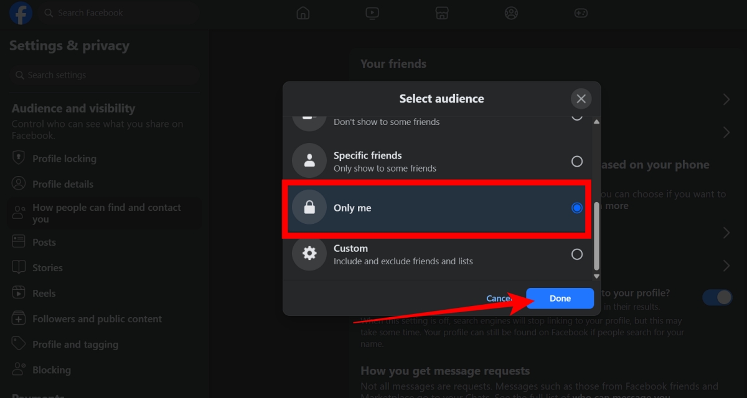
Task: Open Profile and tagging settings
Action: (104, 344)
